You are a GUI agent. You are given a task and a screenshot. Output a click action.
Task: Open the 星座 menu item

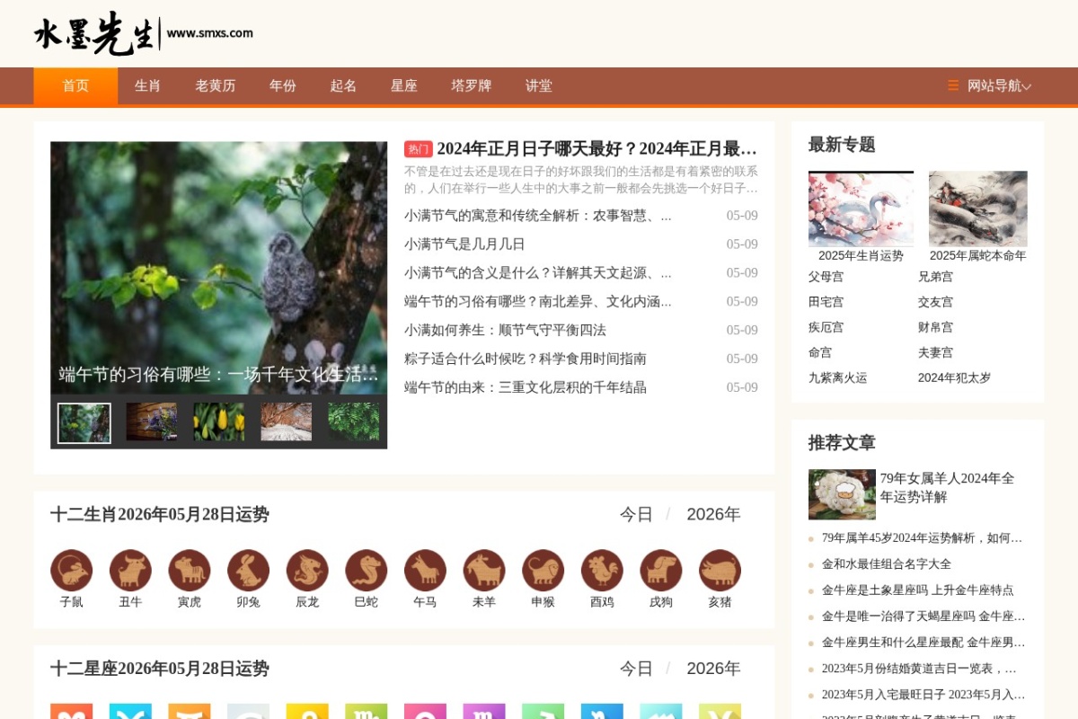pyautogui.click(x=404, y=85)
